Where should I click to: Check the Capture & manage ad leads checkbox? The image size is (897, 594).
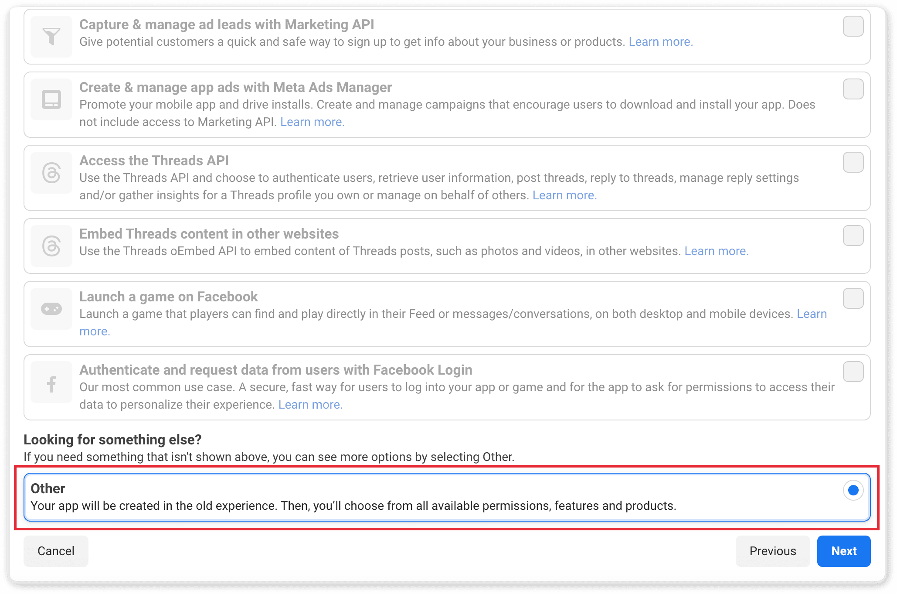click(x=853, y=26)
